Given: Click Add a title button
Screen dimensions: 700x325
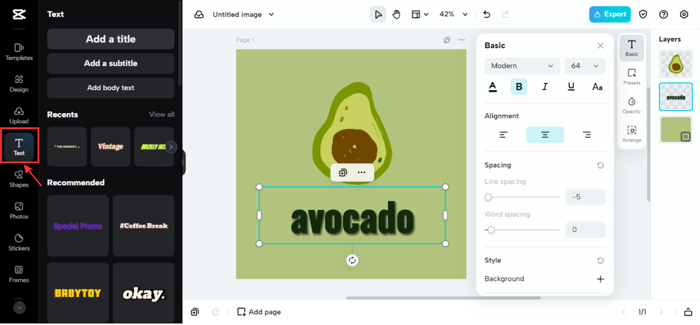Looking at the screenshot, I should pyautogui.click(x=110, y=39).
